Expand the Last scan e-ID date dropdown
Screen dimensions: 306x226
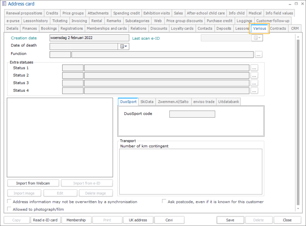[257, 38]
